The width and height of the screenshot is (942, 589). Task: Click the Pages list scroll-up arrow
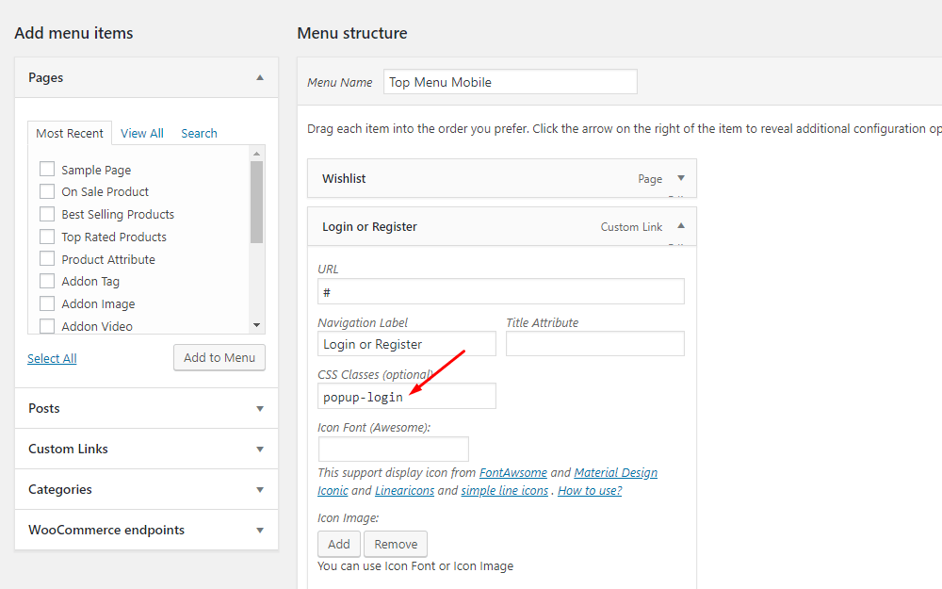click(256, 154)
